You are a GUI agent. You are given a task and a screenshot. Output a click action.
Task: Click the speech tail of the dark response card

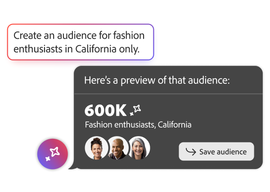pos(71,167)
